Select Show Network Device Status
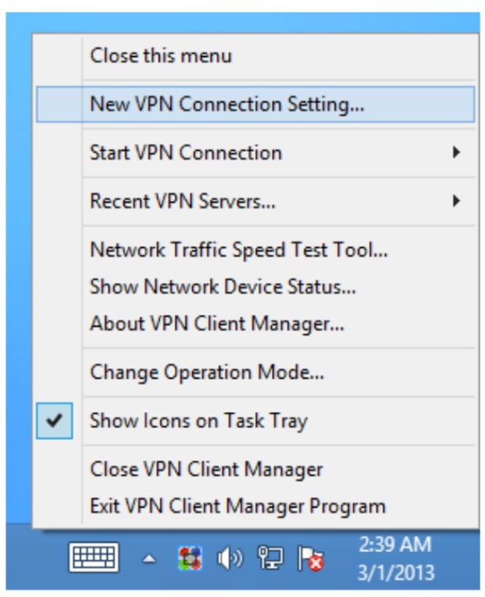 click(x=255, y=287)
